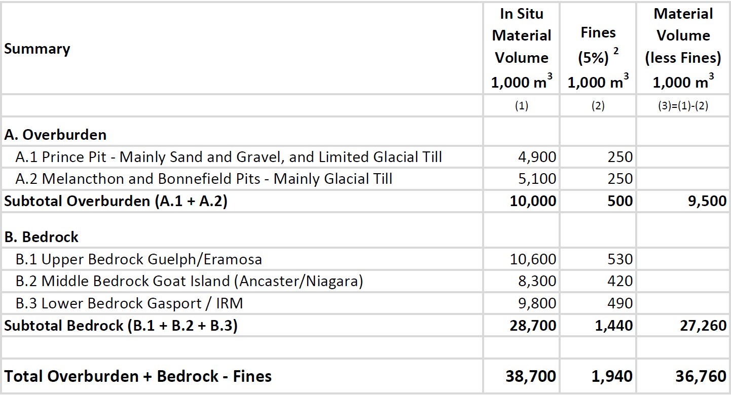Click the B.3 Lower Bedrock Gasport label
Viewport: 731px width, 396px height.
129,303
